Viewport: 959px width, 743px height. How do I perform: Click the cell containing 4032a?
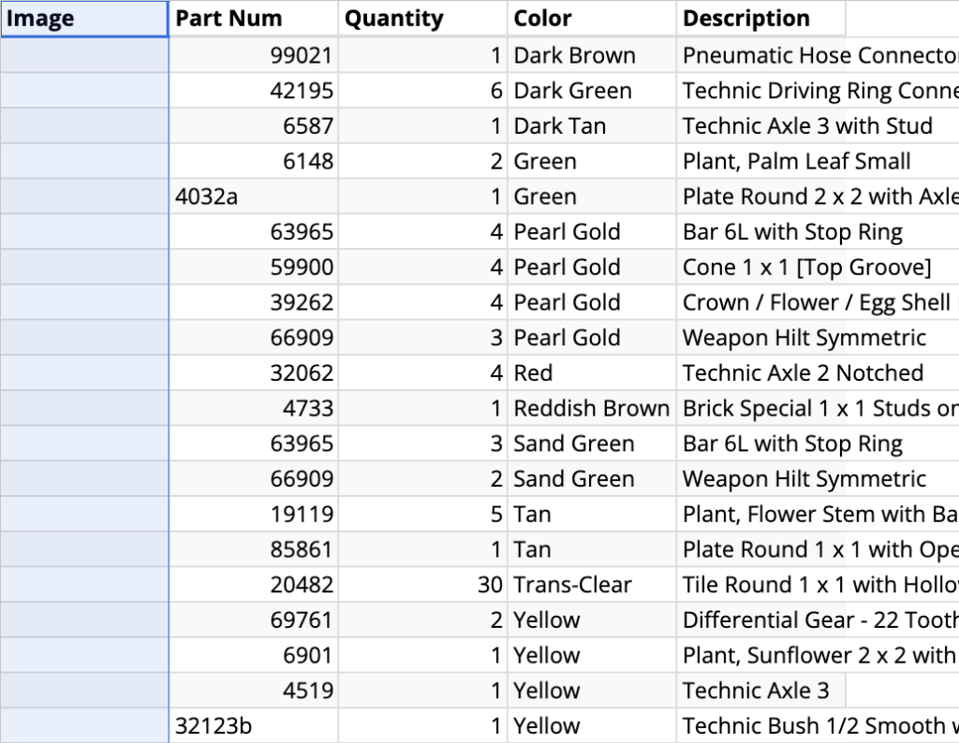(253, 197)
